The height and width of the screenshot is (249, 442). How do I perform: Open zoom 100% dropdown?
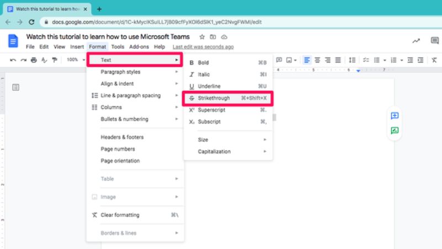(x=76, y=60)
